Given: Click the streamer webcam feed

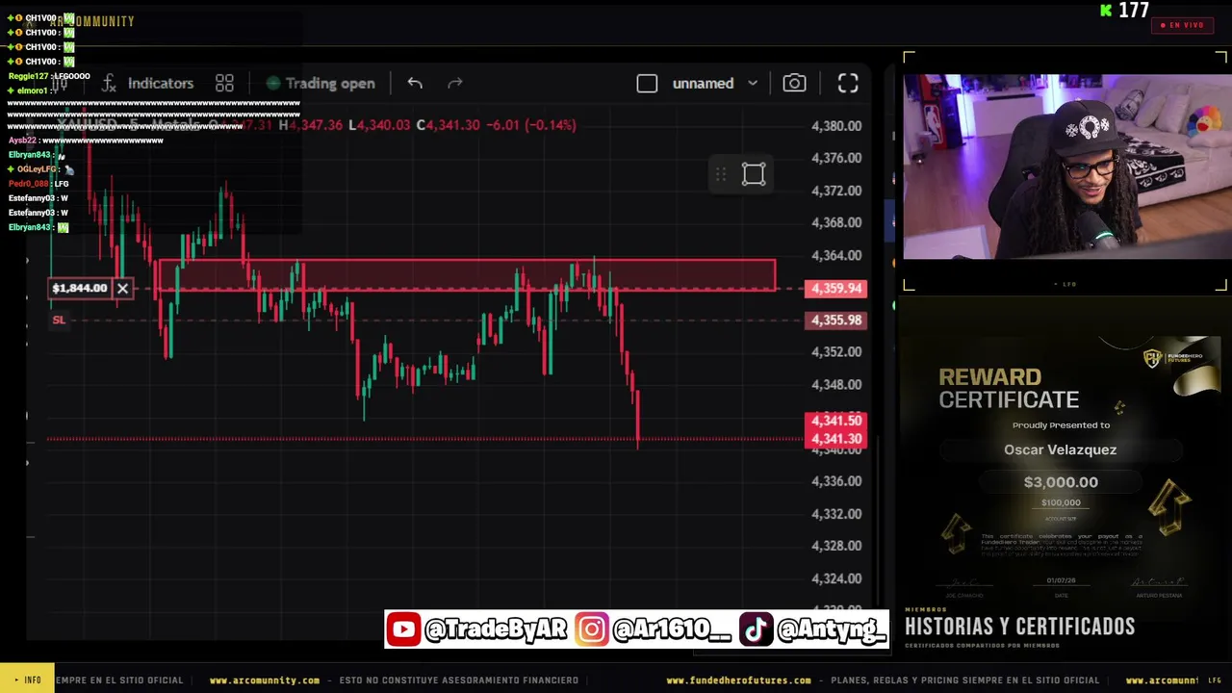Looking at the screenshot, I should pyautogui.click(x=1066, y=167).
